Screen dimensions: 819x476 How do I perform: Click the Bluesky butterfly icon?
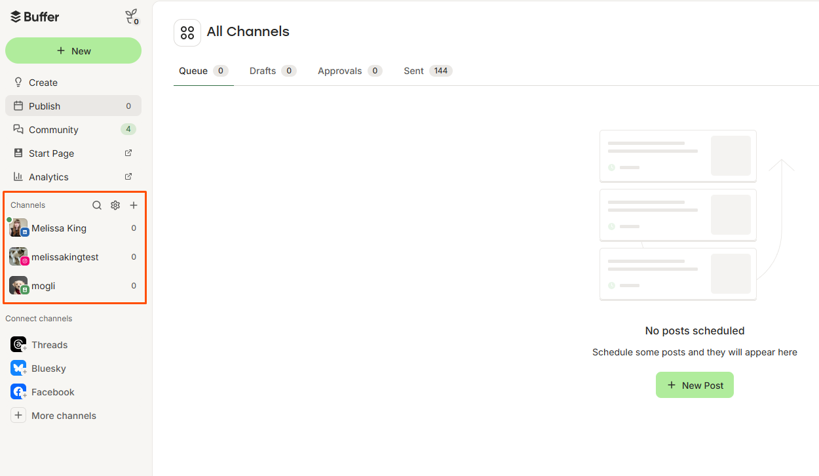click(x=18, y=368)
